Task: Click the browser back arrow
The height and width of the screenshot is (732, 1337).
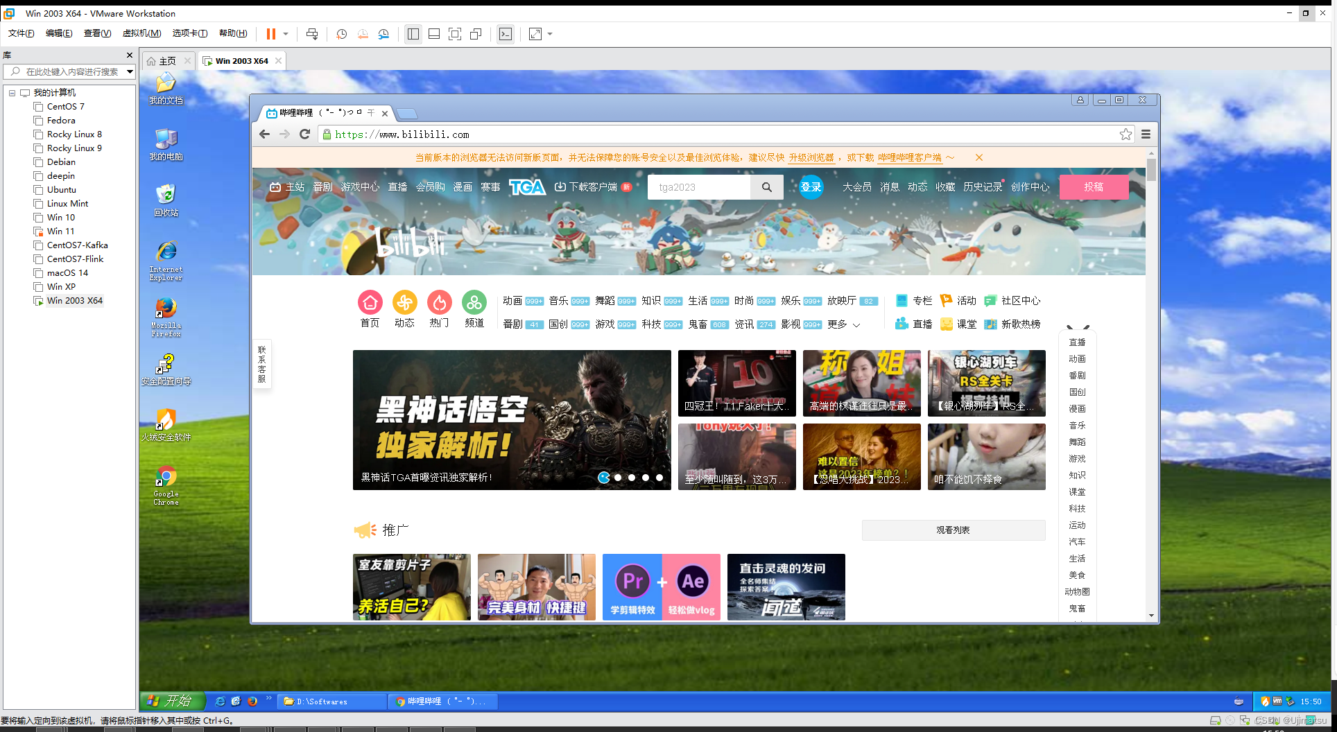Action: tap(264, 134)
